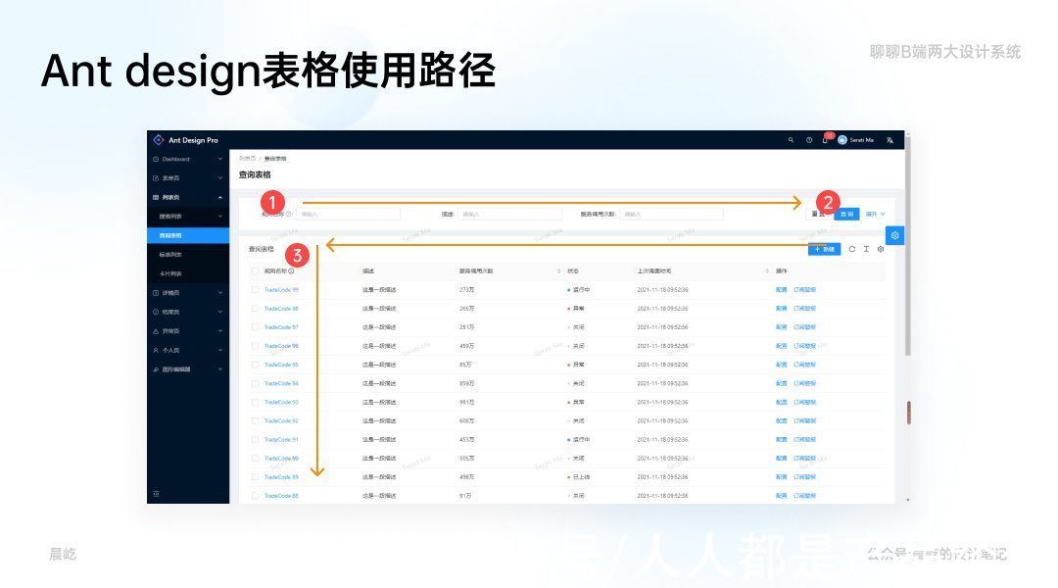1058x588 pixels.
Task: Expand the search form via the 展开 dropdown
Action: coord(873,213)
